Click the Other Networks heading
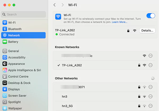 point(66,78)
